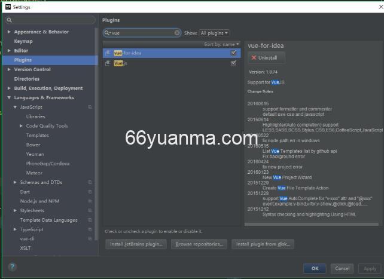Open Meteor settings
This screenshot has width=384, height=279.
pyautogui.click(x=34, y=173)
